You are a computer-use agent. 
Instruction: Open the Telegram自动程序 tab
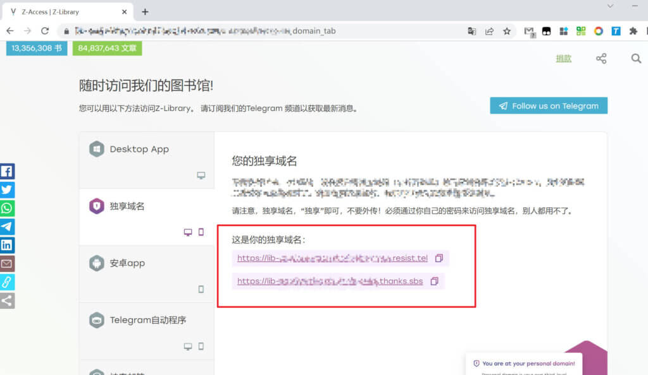point(146,320)
